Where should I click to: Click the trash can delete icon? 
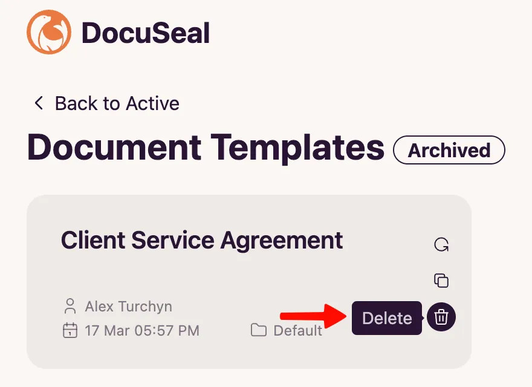441,317
